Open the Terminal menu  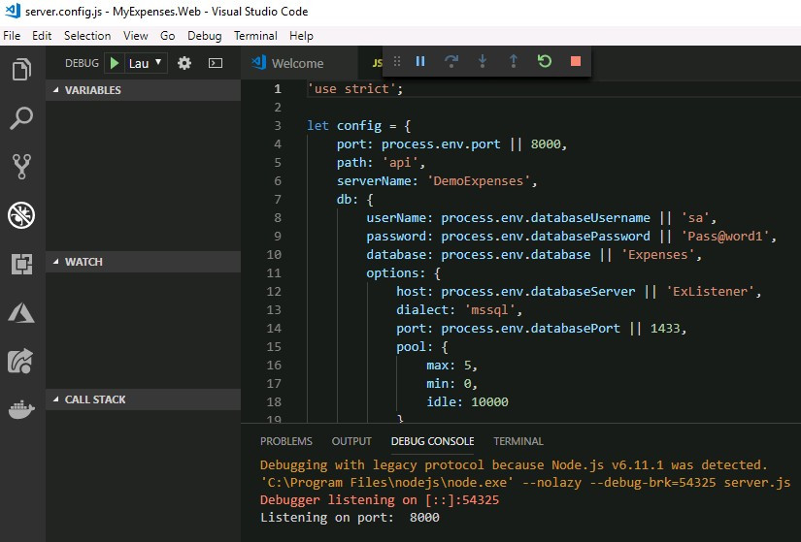click(255, 36)
